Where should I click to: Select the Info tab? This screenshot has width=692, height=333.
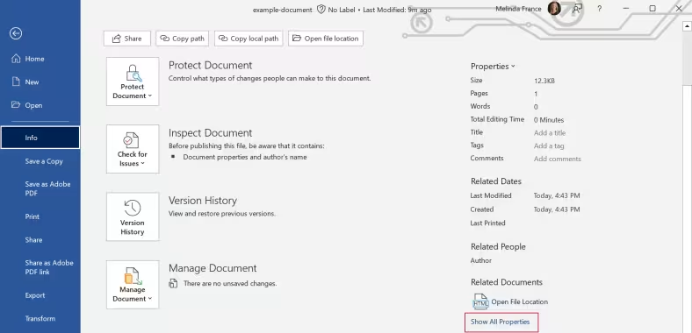click(40, 138)
